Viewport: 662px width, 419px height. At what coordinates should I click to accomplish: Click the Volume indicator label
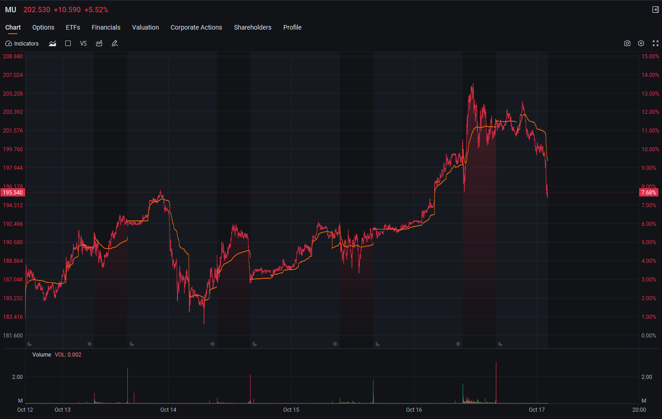(42, 355)
